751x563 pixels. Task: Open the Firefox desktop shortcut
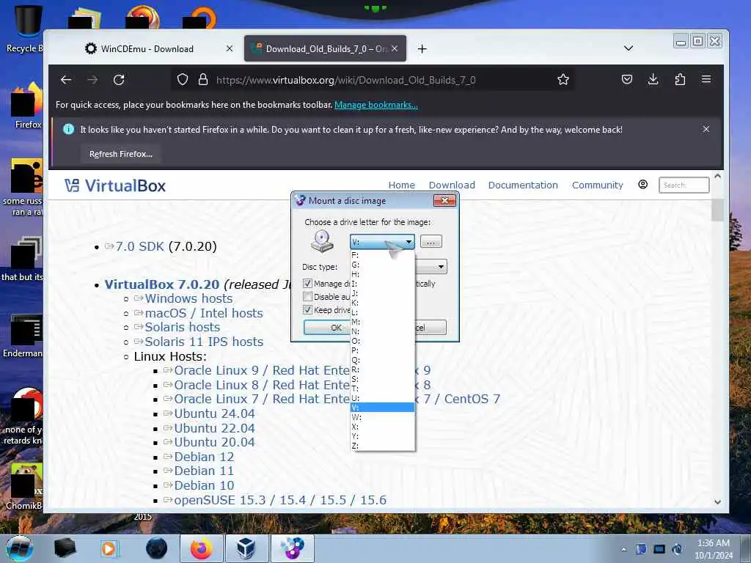click(28, 106)
